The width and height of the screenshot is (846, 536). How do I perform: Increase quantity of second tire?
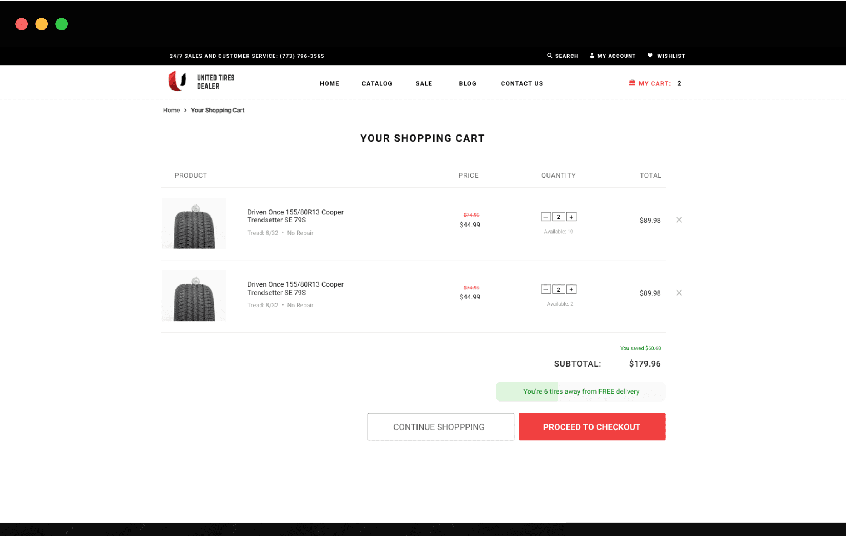pyautogui.click(x=571, y=289)
